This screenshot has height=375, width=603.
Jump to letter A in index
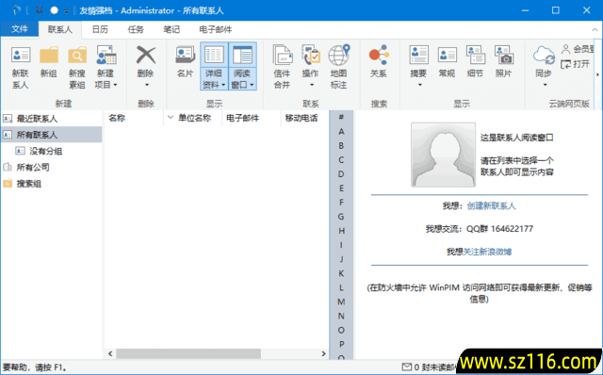point(341,132)
